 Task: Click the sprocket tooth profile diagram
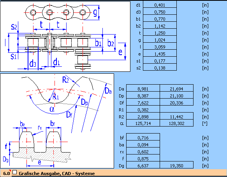tap(57, 121)
